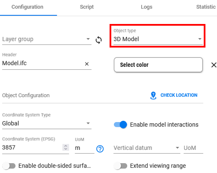This screenshot has width=217, height=173.
Task: Click the CHECK LOCATION link
Action: (179, 95)
